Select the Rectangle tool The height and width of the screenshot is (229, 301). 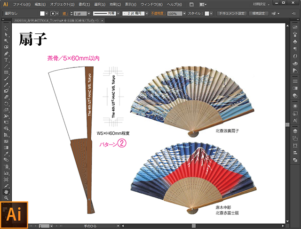coord(6,72)
